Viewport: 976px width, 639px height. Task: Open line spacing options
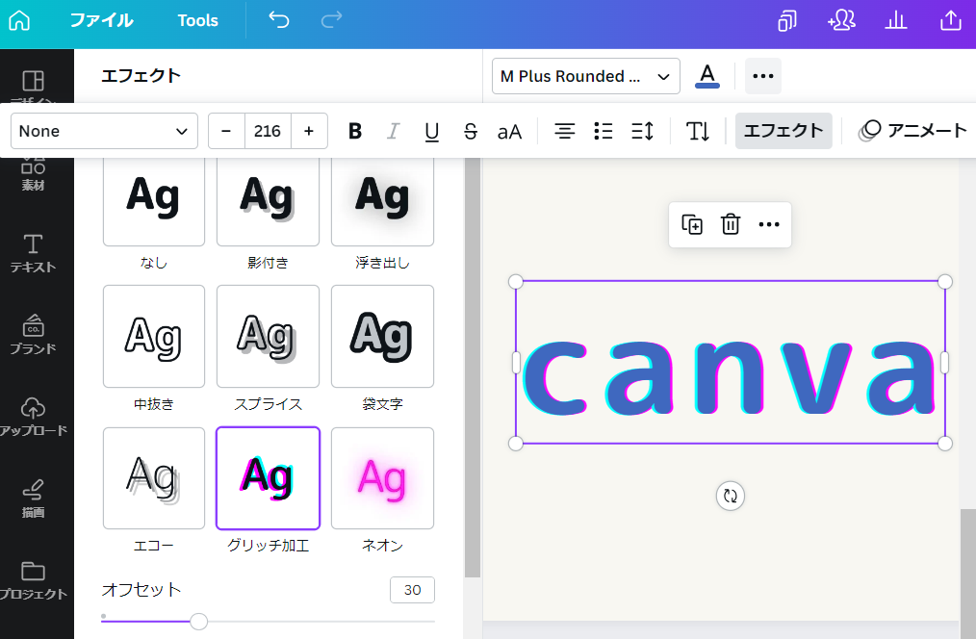[x=642, y=131]
